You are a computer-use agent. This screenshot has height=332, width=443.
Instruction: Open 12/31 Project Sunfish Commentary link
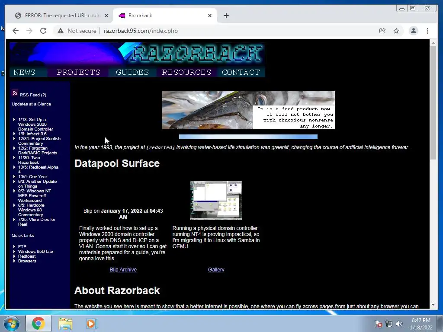39,141
